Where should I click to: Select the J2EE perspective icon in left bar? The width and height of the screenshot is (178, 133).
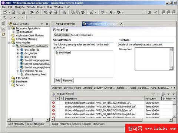click(x=3, y=34)
